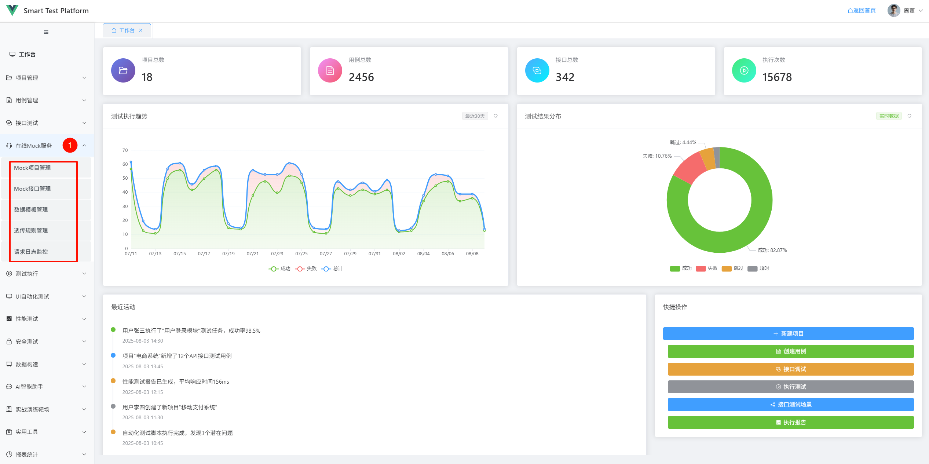
Task: Expand the 项目管理 sidebar menu
Action: click(47, 78)
